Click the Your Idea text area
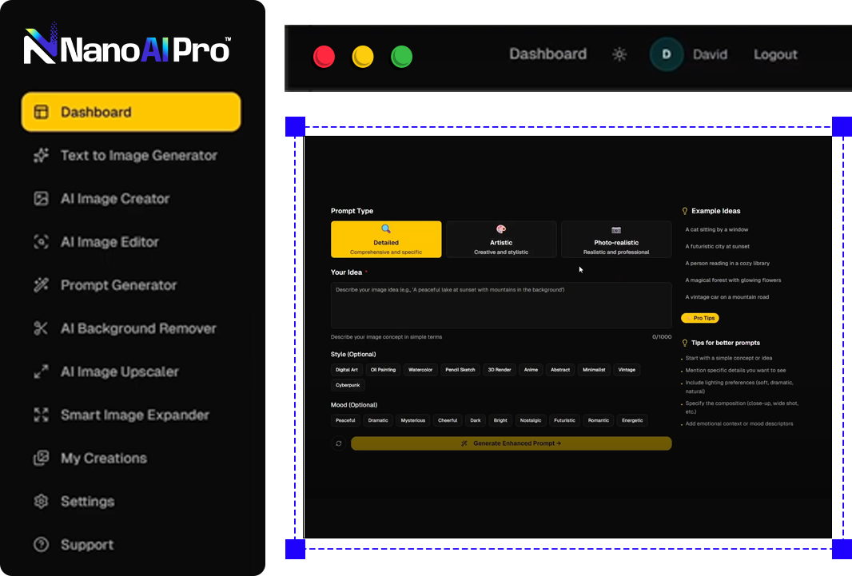Screen dimensions: 852x576 click(501, 305)
